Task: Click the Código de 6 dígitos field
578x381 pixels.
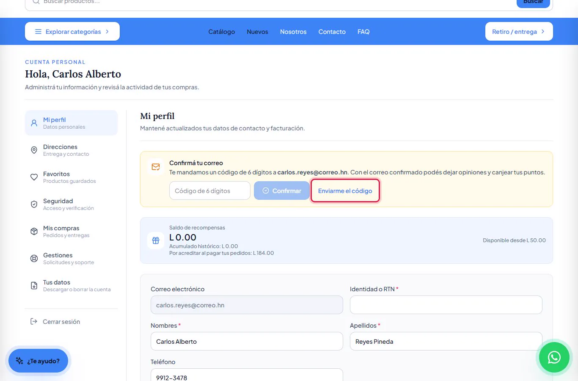Action: coord(210,191)
